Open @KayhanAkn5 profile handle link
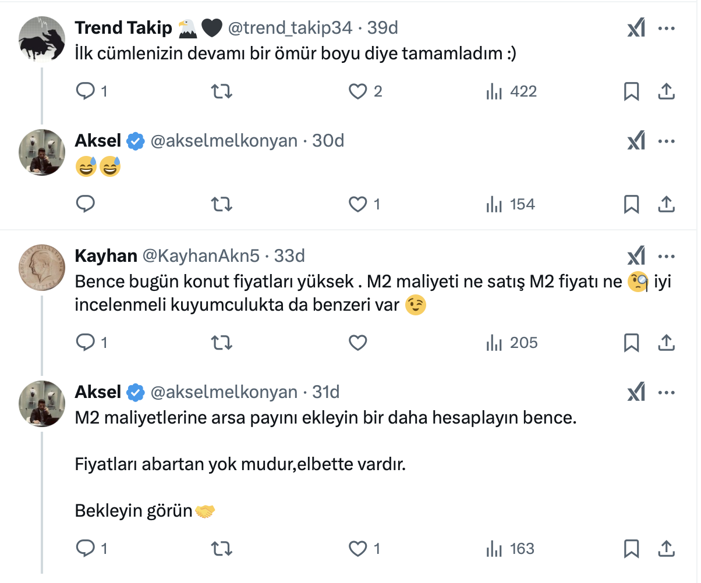701x583 pixels. 202,256
